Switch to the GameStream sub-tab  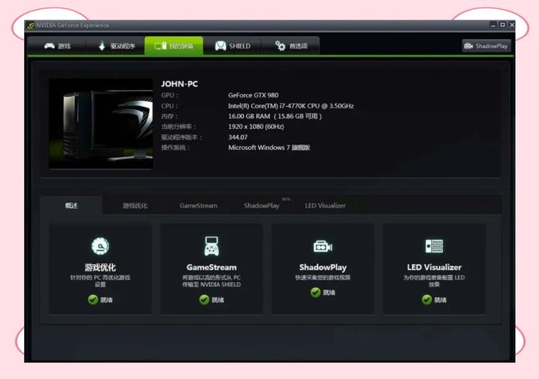(x=198, y=205)
